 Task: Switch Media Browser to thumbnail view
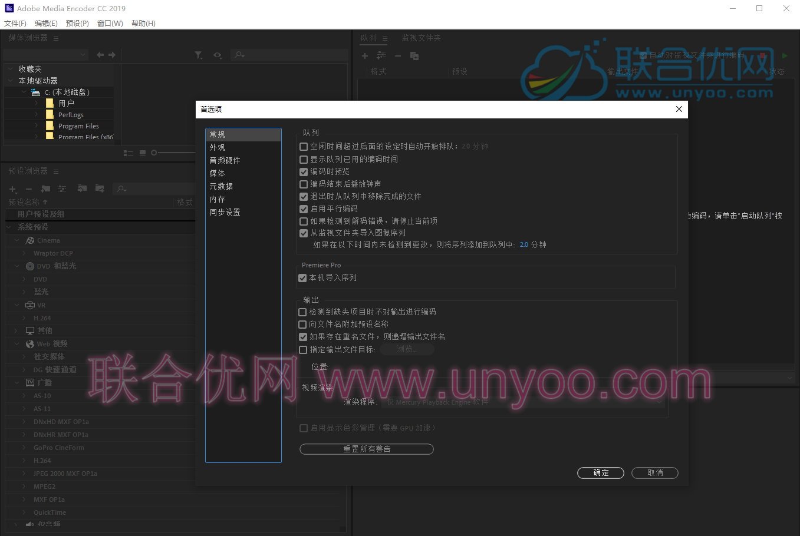(x=143, y=153)
